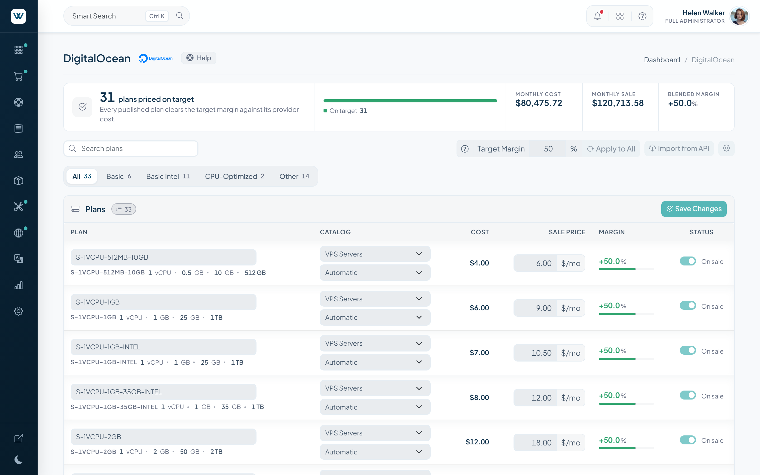Viewport: 760px width, 475px height.
Task: Toggle On sale for S-1VCPU-1GB-INTEL
Action: [x=688, y=351]
